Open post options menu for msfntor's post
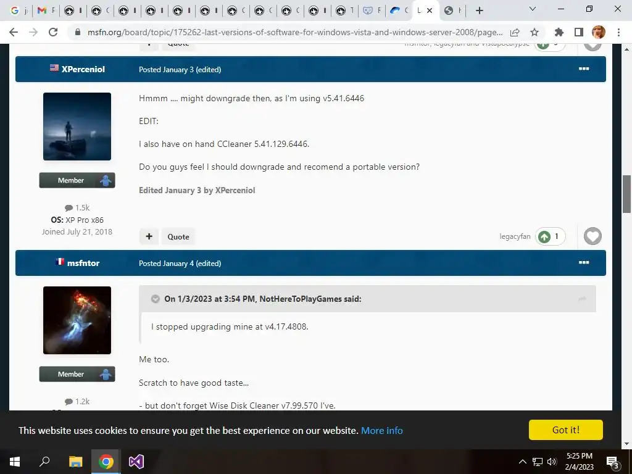Viewport: 632px width, 474px height. (584, 263)
